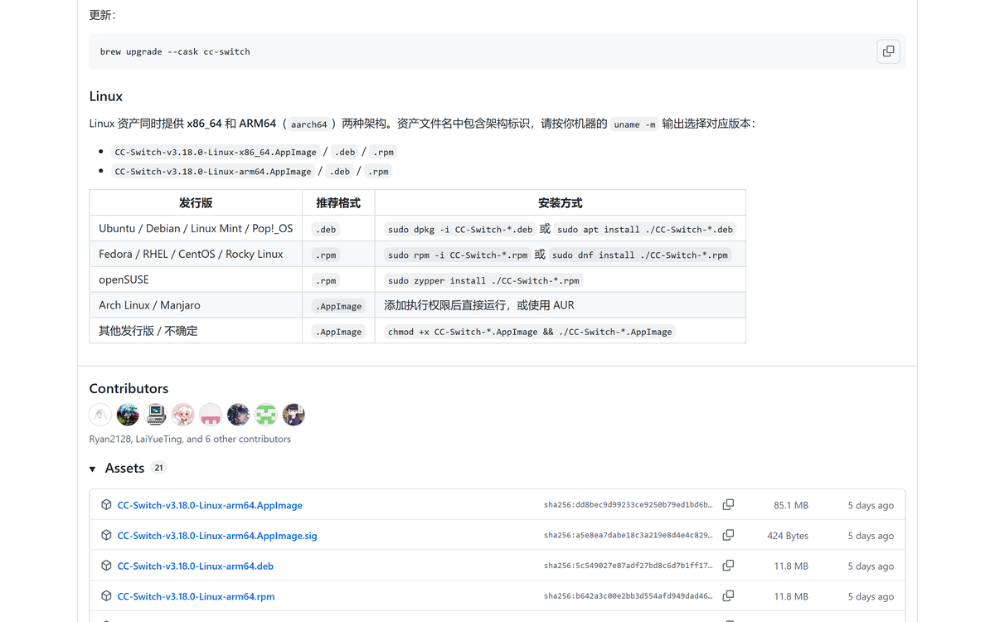Open third contributor avatar showing a computer

tap(156, 415)
